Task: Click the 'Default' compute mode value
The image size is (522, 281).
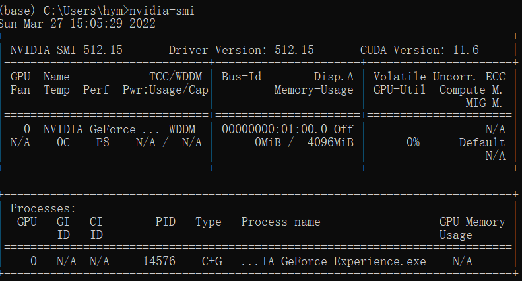Action: tap(482, 142)
